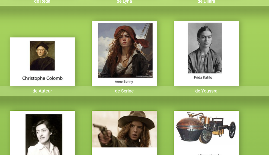
Task: Click the 'Anne Bonny' caption text
Action: coord(124,82)
